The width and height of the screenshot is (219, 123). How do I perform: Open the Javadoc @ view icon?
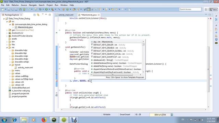click(216, 32)
